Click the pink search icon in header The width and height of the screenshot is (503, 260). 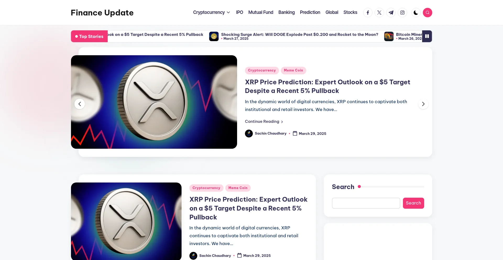[x=427, y=13]
